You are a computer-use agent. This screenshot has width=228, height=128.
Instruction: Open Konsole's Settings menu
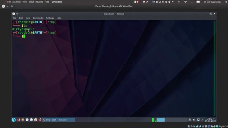click(50, 18)
